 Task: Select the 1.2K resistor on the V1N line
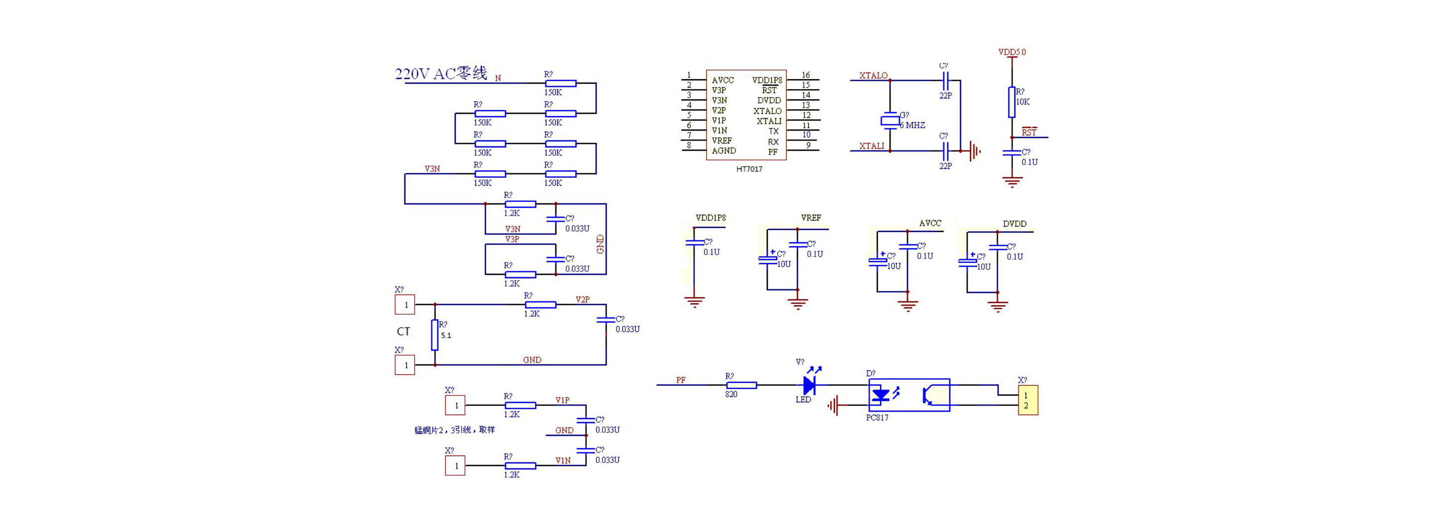(x=520, y=465)
